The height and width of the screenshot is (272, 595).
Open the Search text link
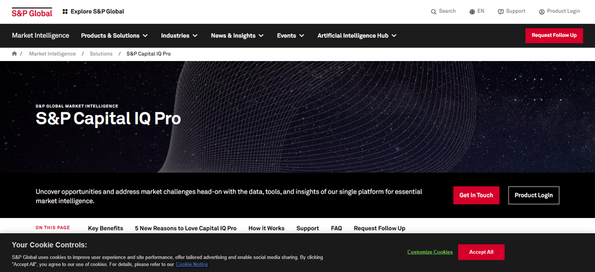click(x=447, y=11)
